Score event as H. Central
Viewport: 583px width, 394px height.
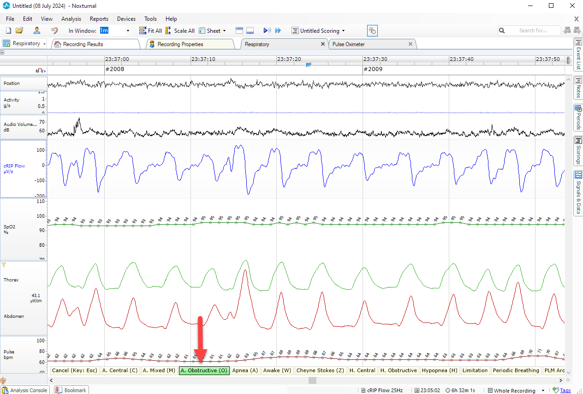click(x=363, y=370)
